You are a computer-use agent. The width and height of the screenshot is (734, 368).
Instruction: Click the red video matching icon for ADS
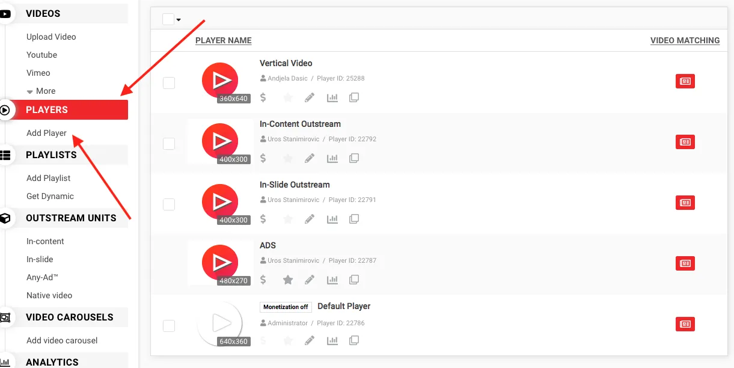[685, 263]
